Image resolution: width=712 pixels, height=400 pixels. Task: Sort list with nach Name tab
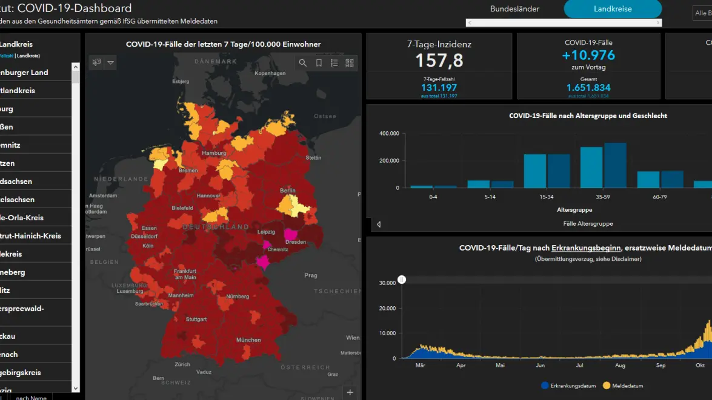[x=31, y=397]
